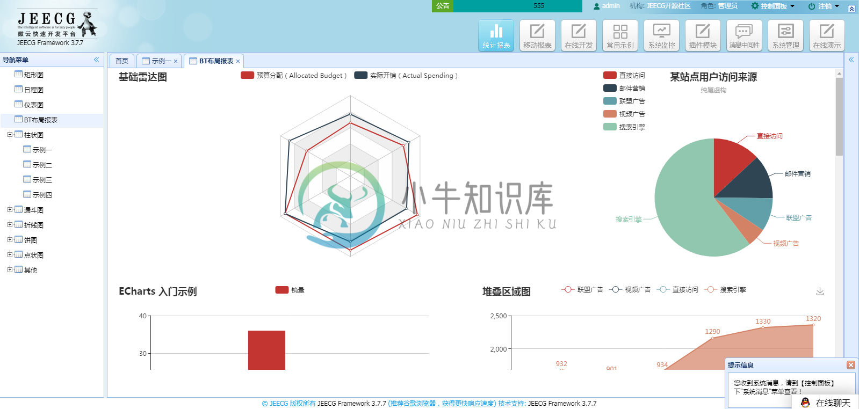This screenshot has width=859, height=409.
Task: Expand the 折线图 tree node
Action: point(10,225)
